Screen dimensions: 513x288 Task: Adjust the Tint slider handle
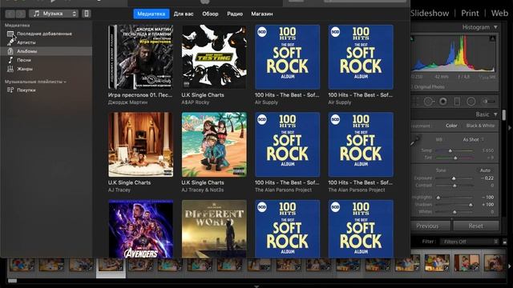(455, 158)
